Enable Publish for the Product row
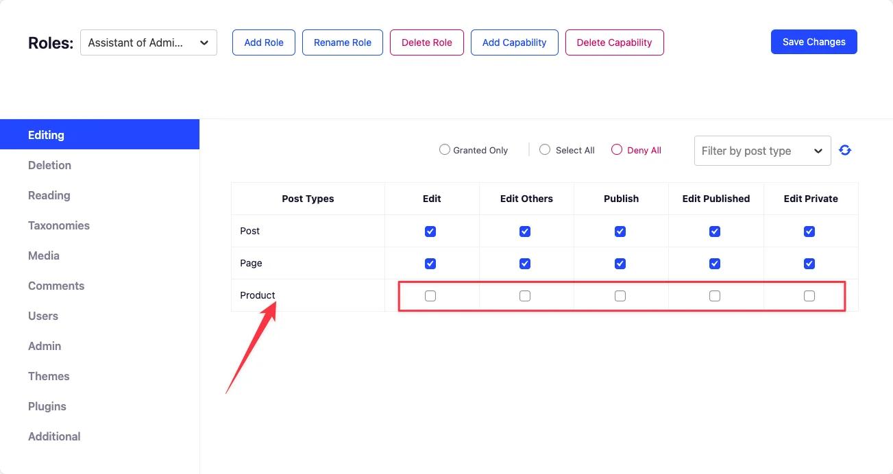893x474 pixels. pyautogui.click(x=620, y=296)
